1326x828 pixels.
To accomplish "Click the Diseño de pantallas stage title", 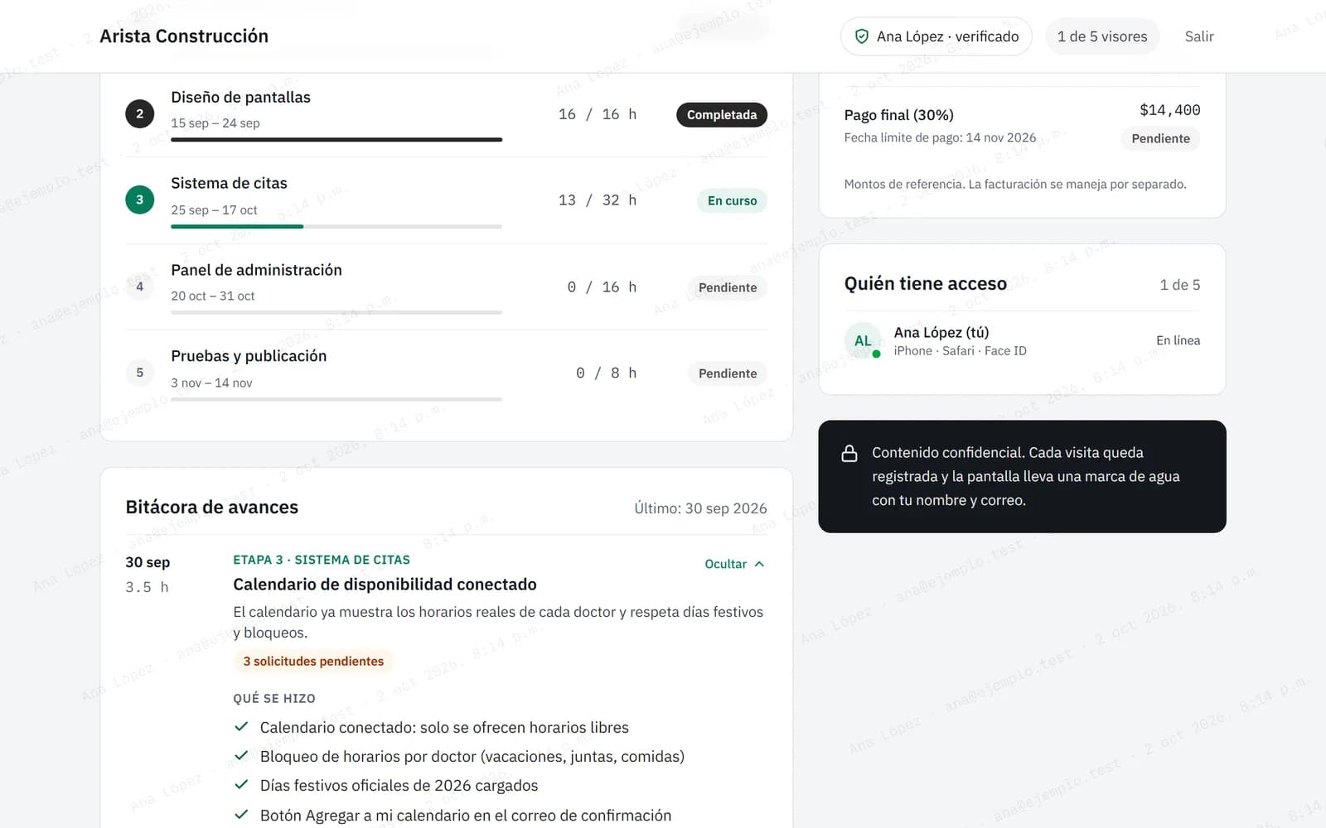I will (x=240, y=97).
